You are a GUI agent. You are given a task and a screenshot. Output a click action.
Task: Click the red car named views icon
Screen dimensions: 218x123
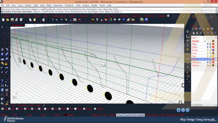coord(79,20)
